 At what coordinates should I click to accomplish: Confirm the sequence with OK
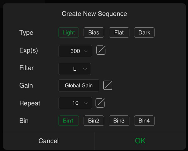point(140,141)
